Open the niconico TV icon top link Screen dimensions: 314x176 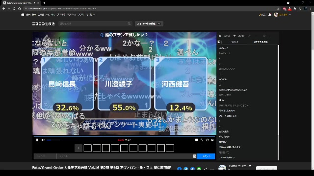(x=23, y=15)
